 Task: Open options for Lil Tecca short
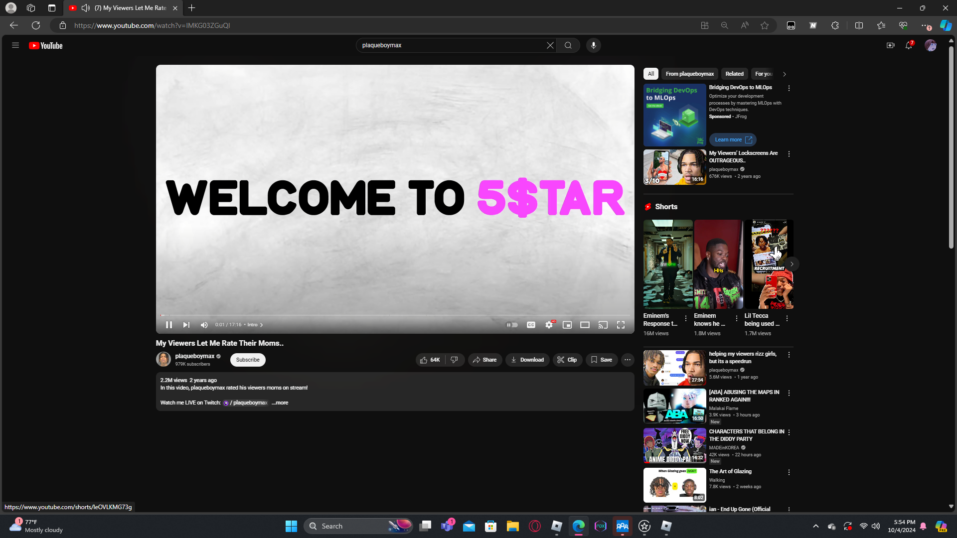[x=787, y=318]
